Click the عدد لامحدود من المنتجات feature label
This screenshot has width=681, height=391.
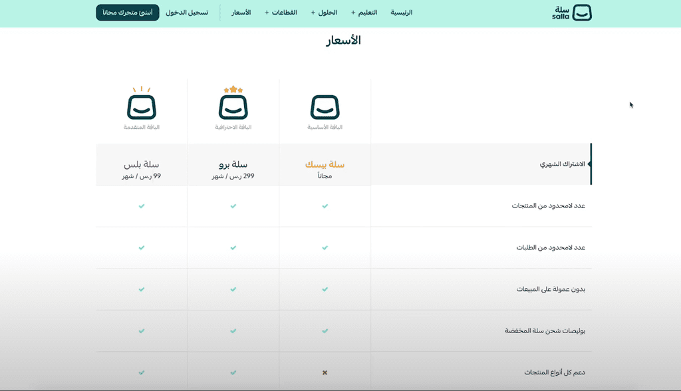point(549,206)
